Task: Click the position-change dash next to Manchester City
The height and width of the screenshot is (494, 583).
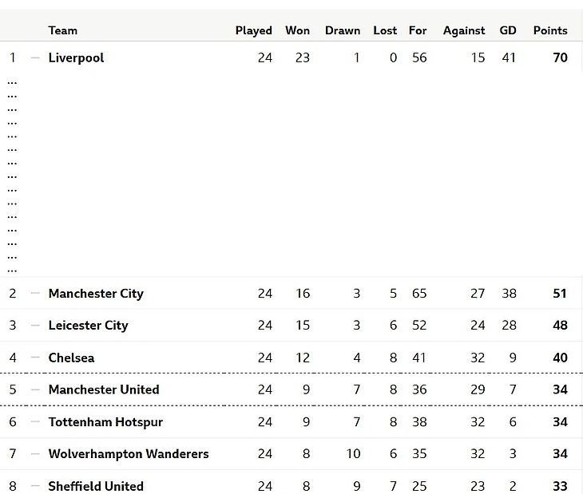Action: (x=35, y=294)
